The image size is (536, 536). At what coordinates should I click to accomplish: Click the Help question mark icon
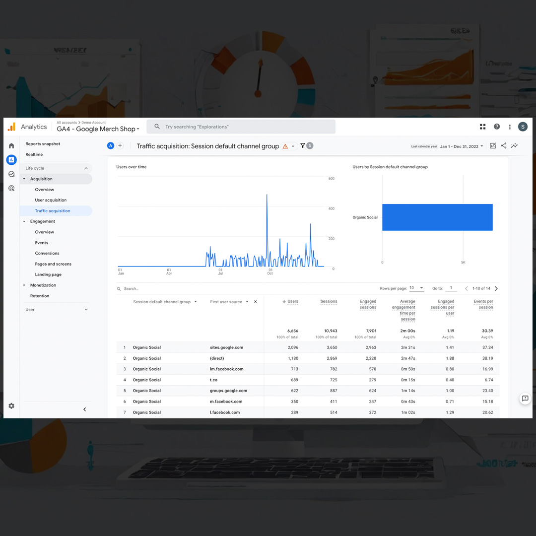[x=496, y=127]
